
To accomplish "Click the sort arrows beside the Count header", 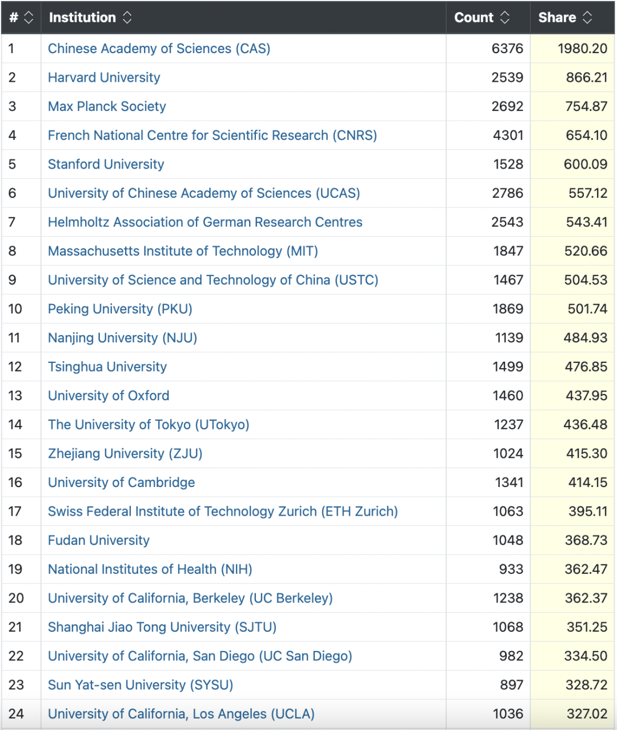I will pos(505,18).
